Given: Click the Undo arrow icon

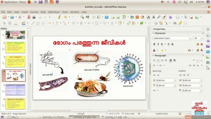Looking at the screenshot, I should click(x=65, y=17).
